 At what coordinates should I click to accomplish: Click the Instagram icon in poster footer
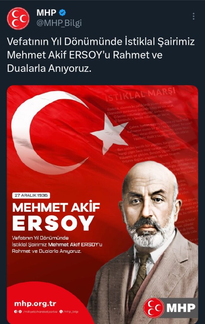[20, 312]
